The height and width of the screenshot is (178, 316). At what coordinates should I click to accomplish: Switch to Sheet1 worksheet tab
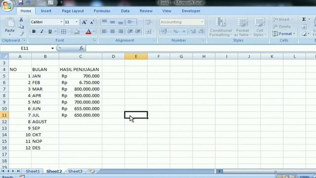pos(33,172)
